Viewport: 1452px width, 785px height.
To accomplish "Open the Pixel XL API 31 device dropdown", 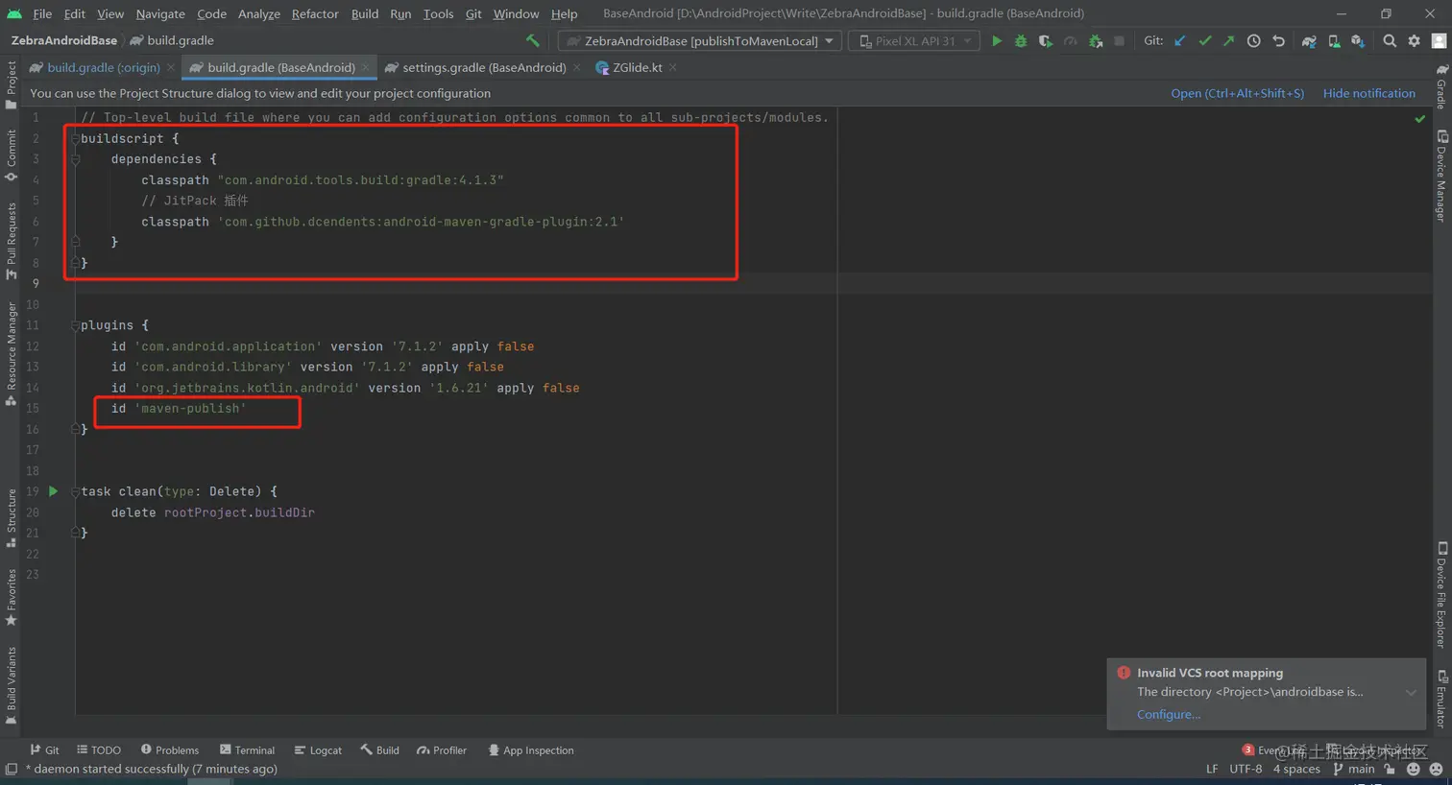I will (913, 41).
